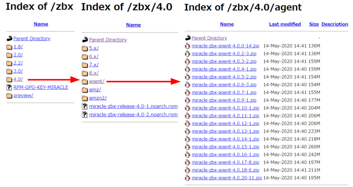Open the 7.x/ folder link
353x187 pixels.
tap(94, 65)
